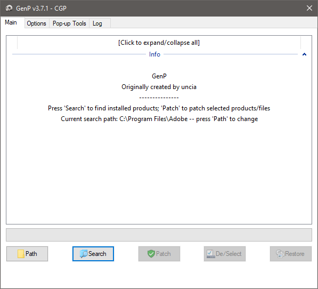Click the Path button

(27, 254)
